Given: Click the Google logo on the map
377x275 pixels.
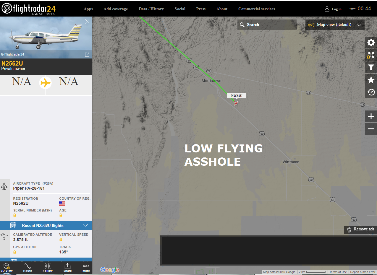Looking at the screenshot, I should pyautogui.click(x=110, y=270).
